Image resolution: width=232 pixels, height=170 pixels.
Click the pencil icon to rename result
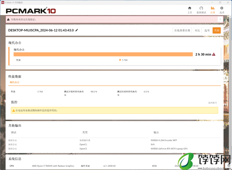77,30
